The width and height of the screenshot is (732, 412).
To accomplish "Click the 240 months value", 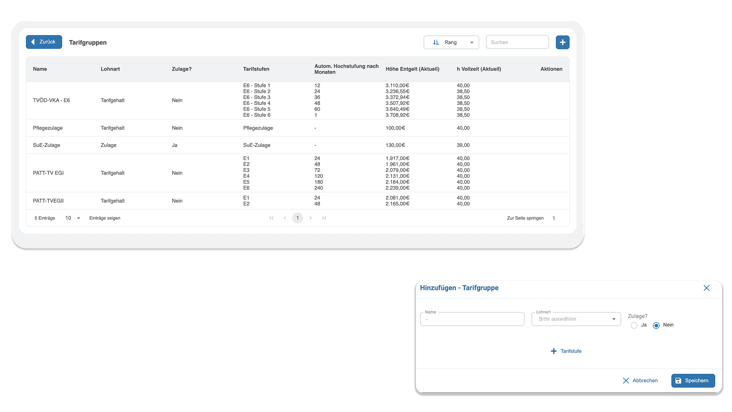I will (x=319, y=188).
